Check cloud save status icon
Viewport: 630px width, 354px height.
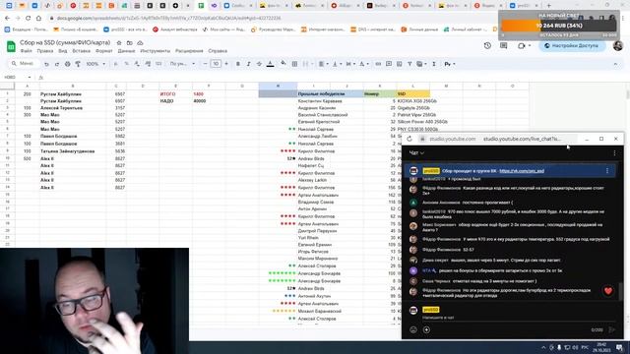click(140, 42)
